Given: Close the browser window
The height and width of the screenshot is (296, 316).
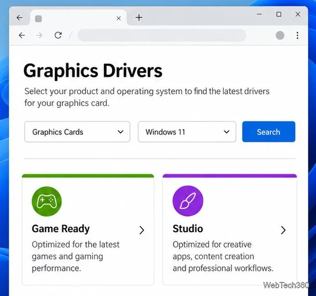Looking at the screenshot, I should [x=298, y=14].
